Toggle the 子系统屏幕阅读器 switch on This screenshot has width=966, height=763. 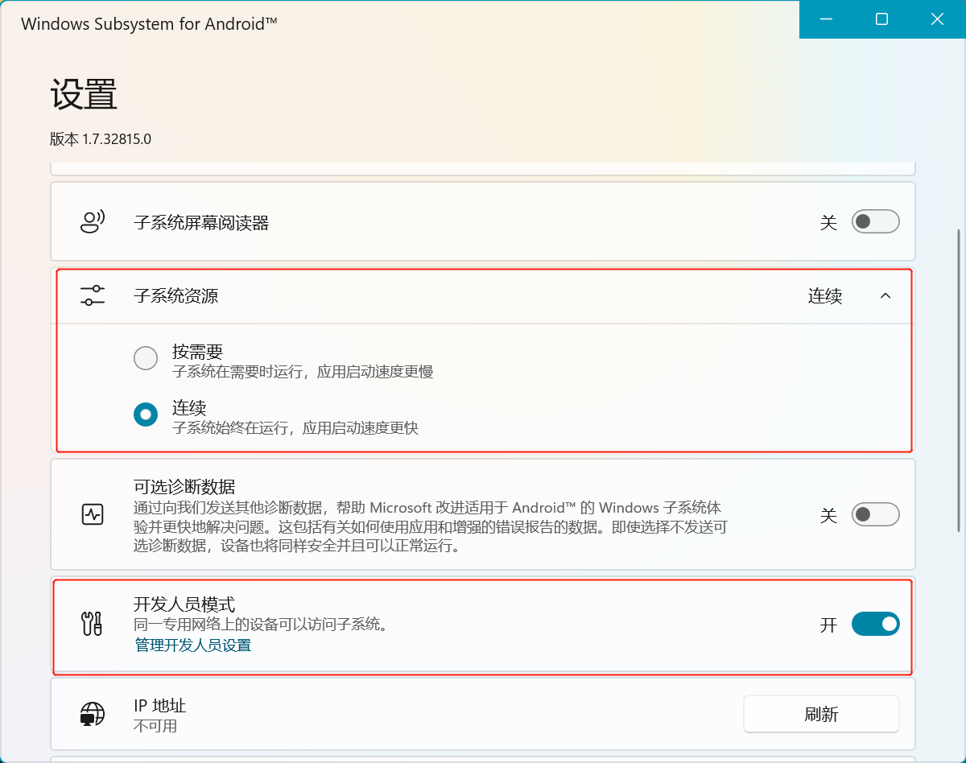point(875,221)
